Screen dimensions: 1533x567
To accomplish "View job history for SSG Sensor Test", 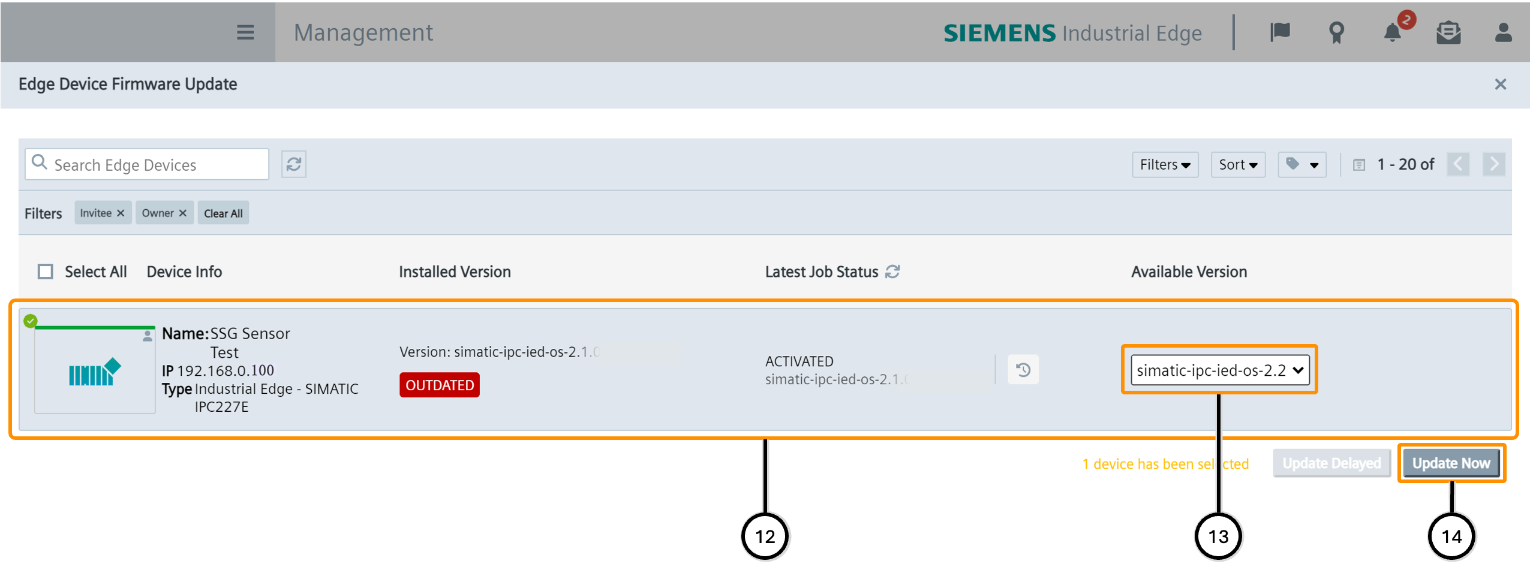I will 1023,370.
